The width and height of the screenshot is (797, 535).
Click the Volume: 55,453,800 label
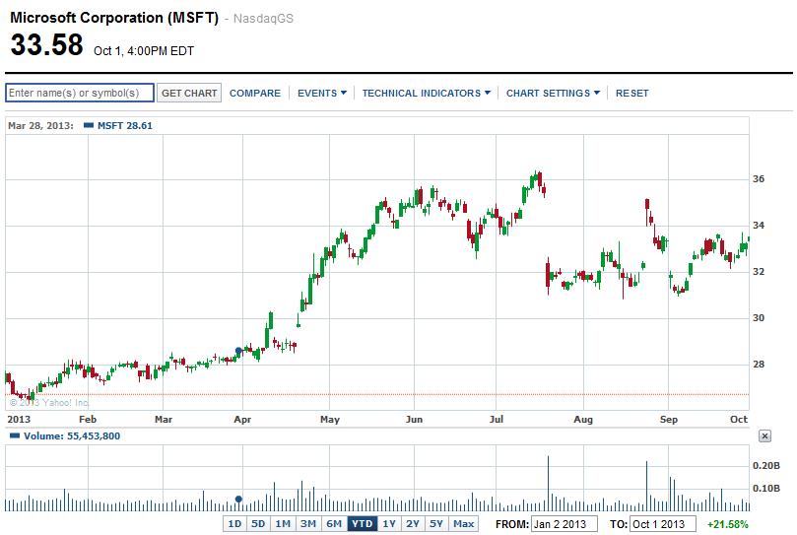pos(72,435)
